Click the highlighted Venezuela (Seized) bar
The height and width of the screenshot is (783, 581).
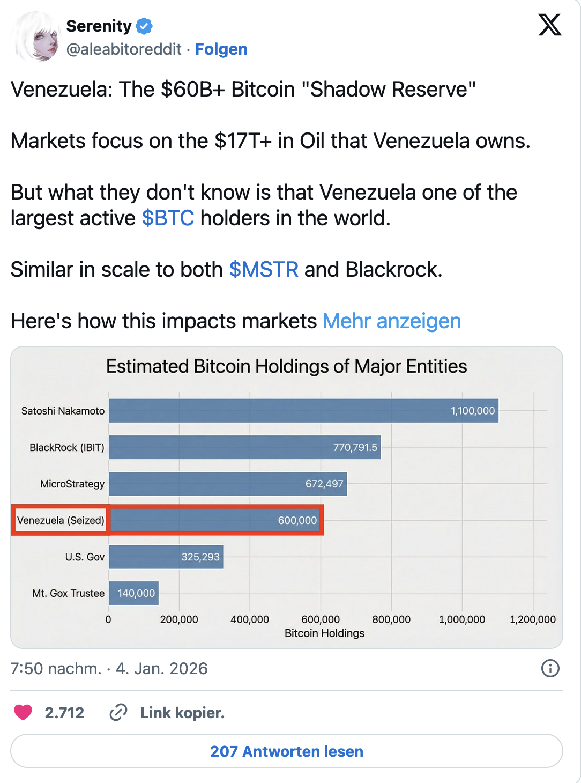(x=214, y=520)
